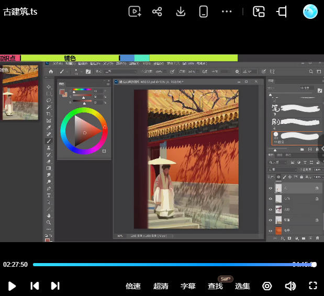324x296 pixels.
Task: Select the Brush tool in toolbar
Action: [49, 141]
